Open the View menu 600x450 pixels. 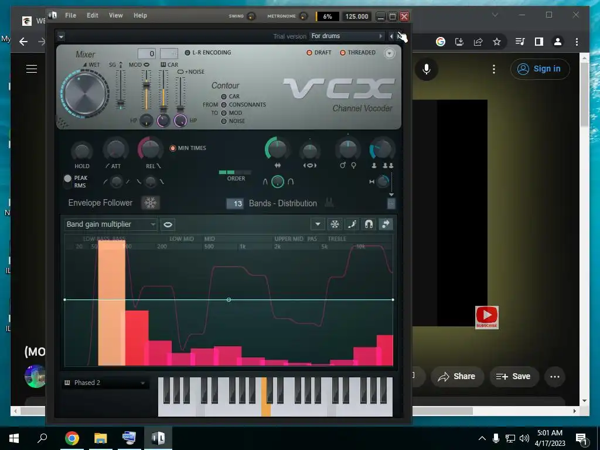click(115, 15)
